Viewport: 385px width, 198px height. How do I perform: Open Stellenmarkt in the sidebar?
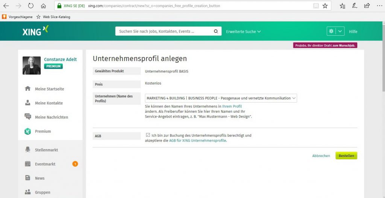[46, 150]
